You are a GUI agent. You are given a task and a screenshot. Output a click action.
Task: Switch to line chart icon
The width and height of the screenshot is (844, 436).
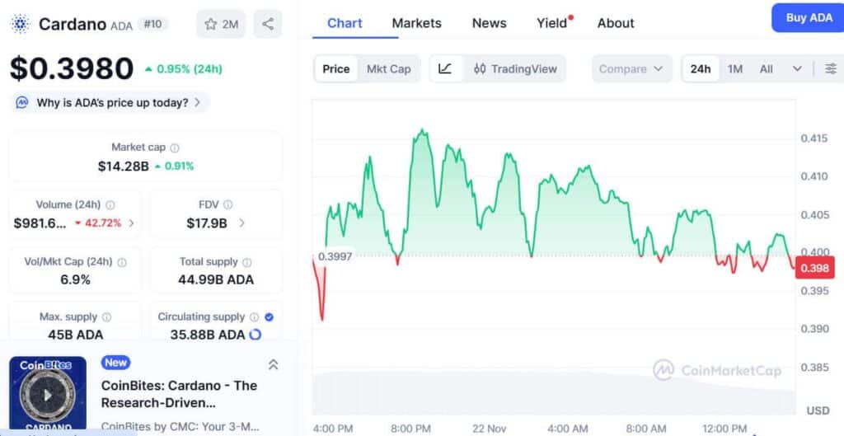(x=445, y=69)
